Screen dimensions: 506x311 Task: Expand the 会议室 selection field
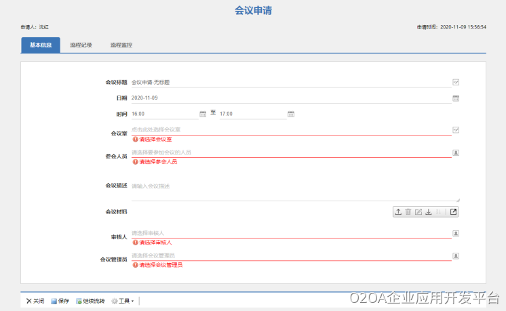point(456,129)
